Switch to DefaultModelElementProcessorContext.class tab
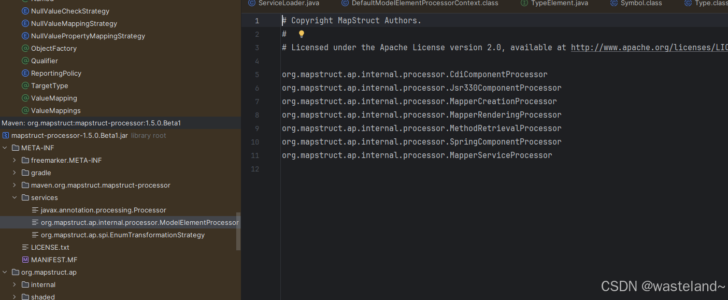Screen dimensions: 728x300 [x=420, y=3]
